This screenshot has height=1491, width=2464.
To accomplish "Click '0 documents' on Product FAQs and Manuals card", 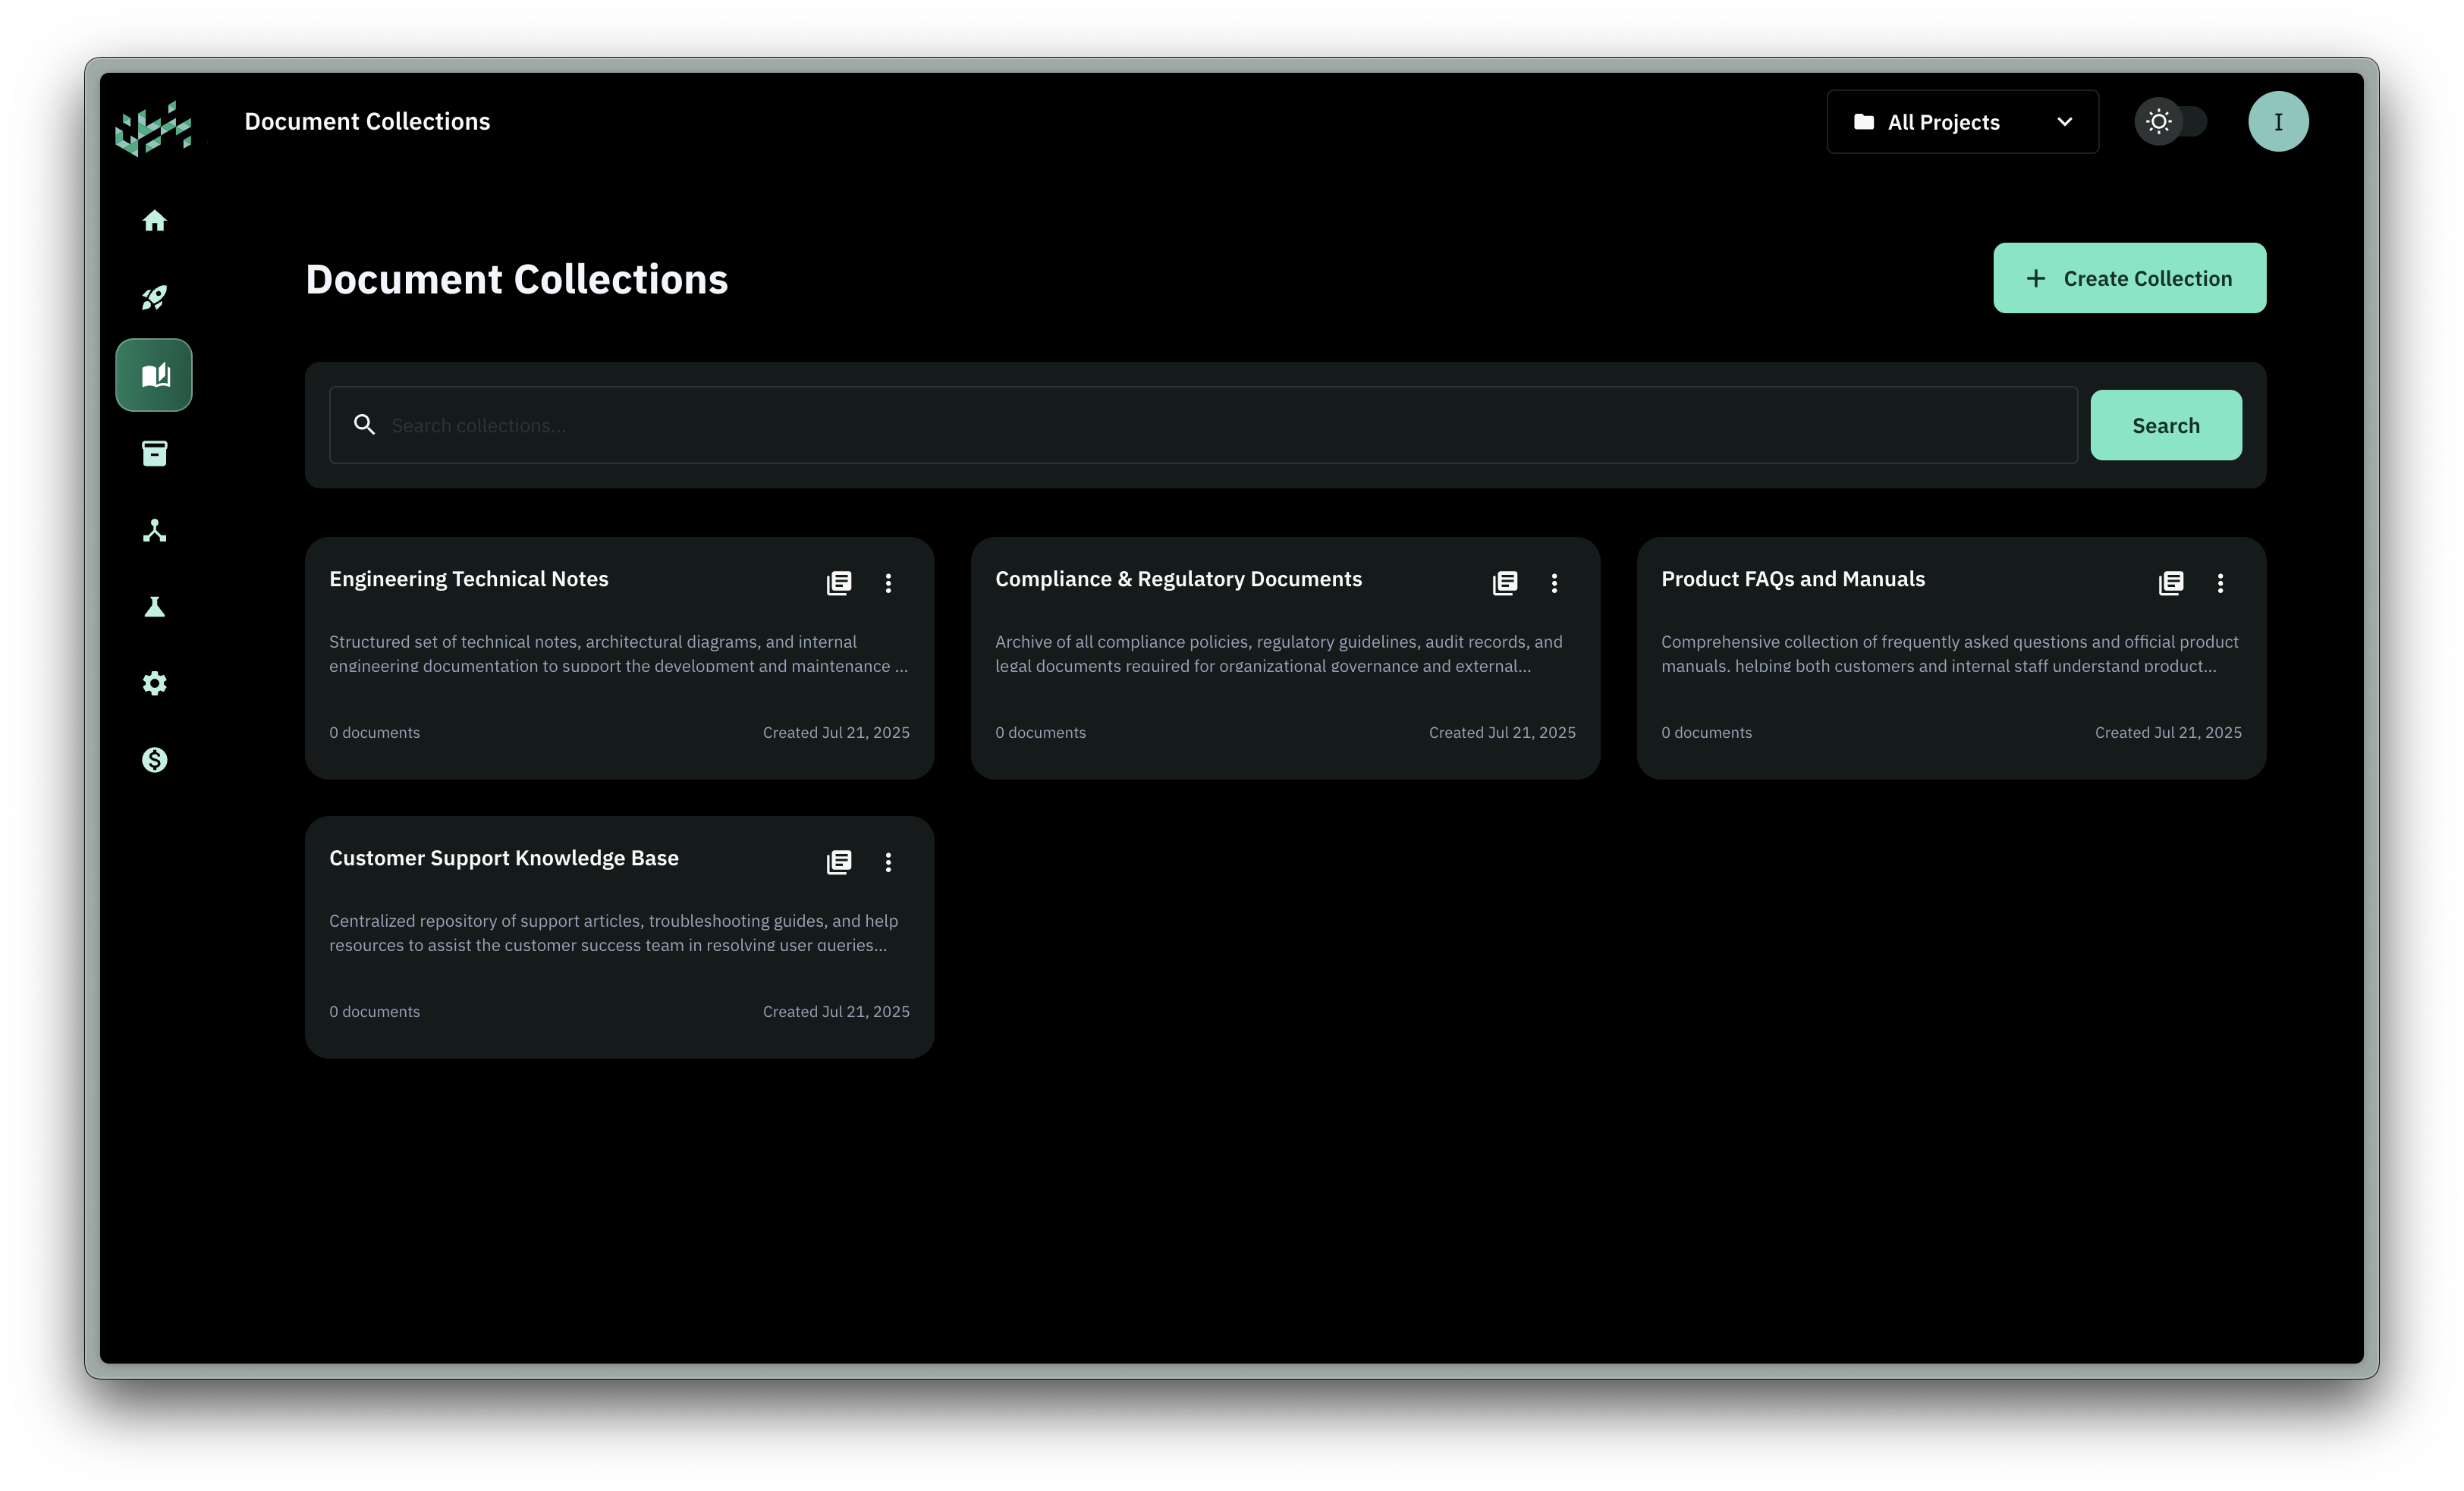I will (x=1707, y=733).
